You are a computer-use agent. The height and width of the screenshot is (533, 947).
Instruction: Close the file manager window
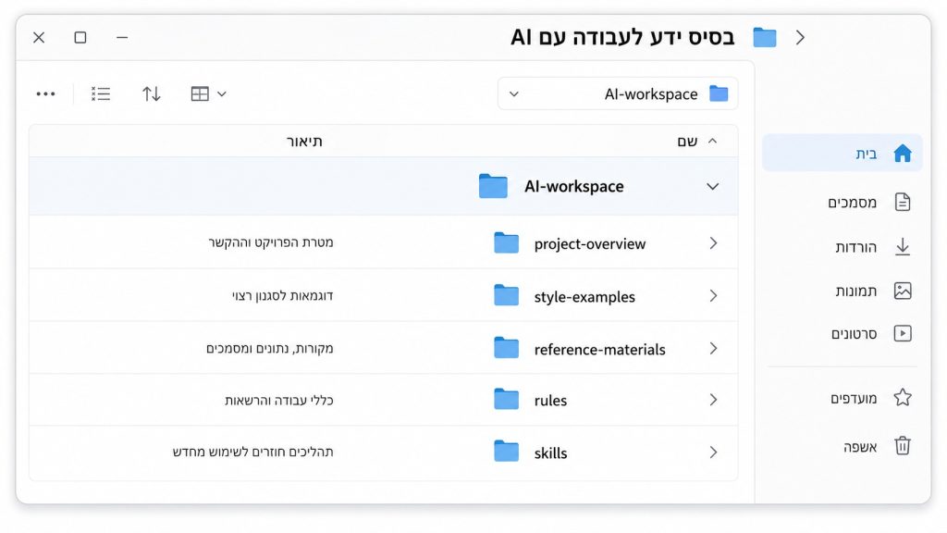(x=39, y=37)
